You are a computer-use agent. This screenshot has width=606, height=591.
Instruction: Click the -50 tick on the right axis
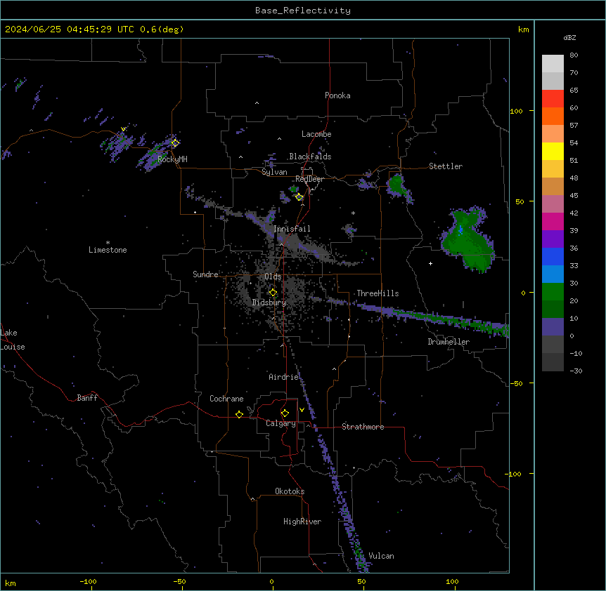point(516,383)
